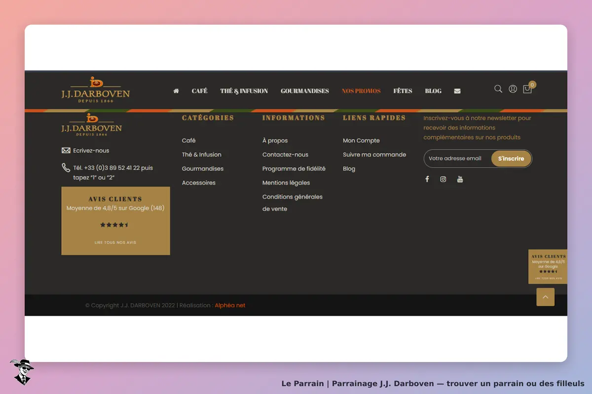The height and width of the screenshot is (394, 592).
Task: Open the Contactez-nous link
Action: [285, 155]
